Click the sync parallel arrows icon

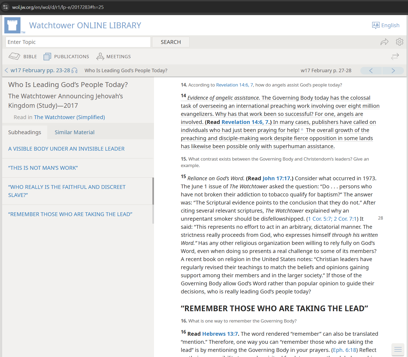click(395, 57)
